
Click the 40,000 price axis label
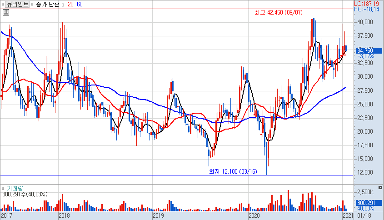(365, 22)
